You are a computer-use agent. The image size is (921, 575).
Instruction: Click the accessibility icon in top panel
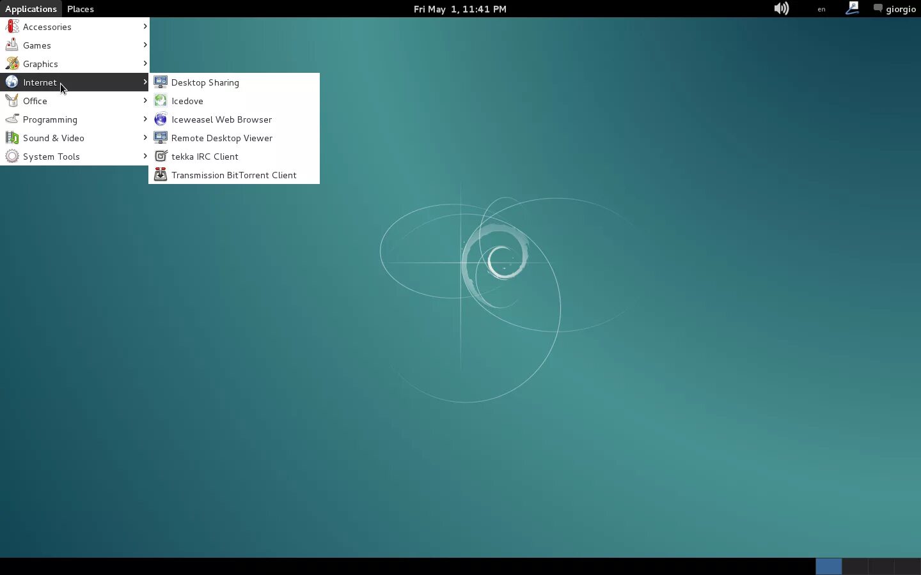click(853, 8)
